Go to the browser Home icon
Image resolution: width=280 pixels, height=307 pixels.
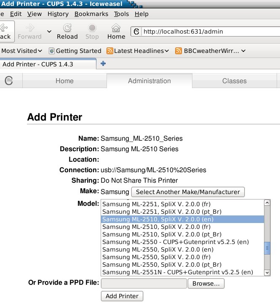click(x=116, y=28)
